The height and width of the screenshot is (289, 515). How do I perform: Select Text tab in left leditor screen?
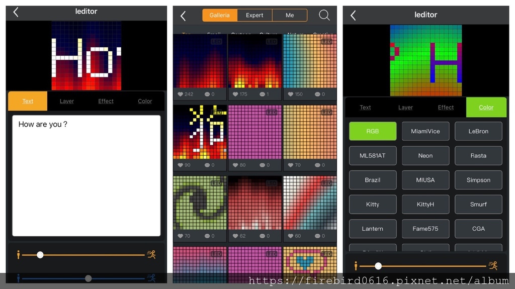[x=28, y=101]
